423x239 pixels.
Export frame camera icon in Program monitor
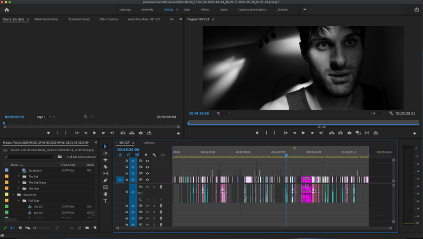[x=349, y=133]
